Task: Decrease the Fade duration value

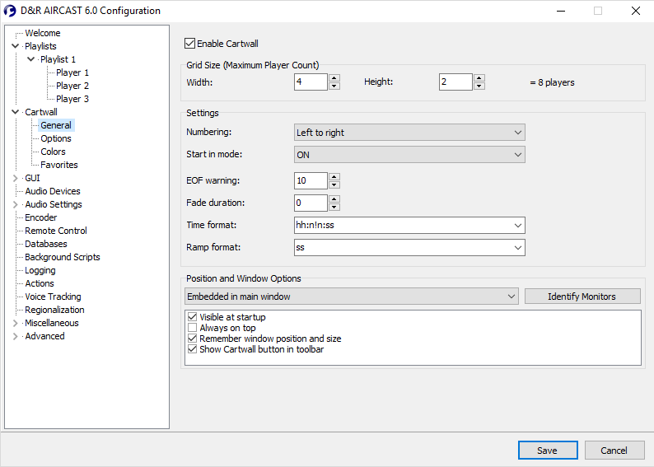Action: pos(334,207)
